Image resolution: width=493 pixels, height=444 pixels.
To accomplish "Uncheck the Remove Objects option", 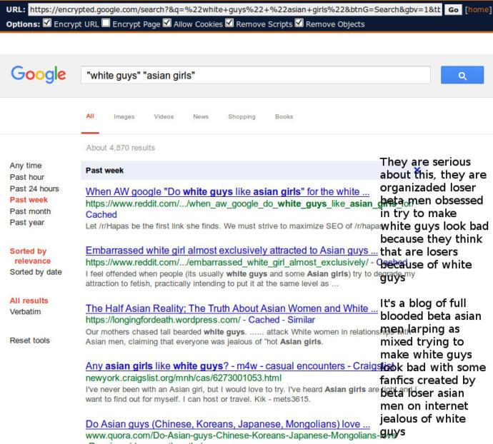I will (299, 23).
